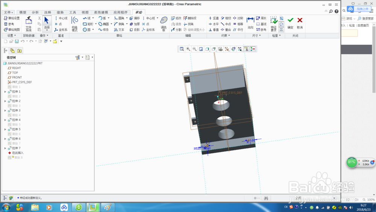Open the 调色板 sketch palette
Screen dimensions: 376x212
[x=164, y=24]
